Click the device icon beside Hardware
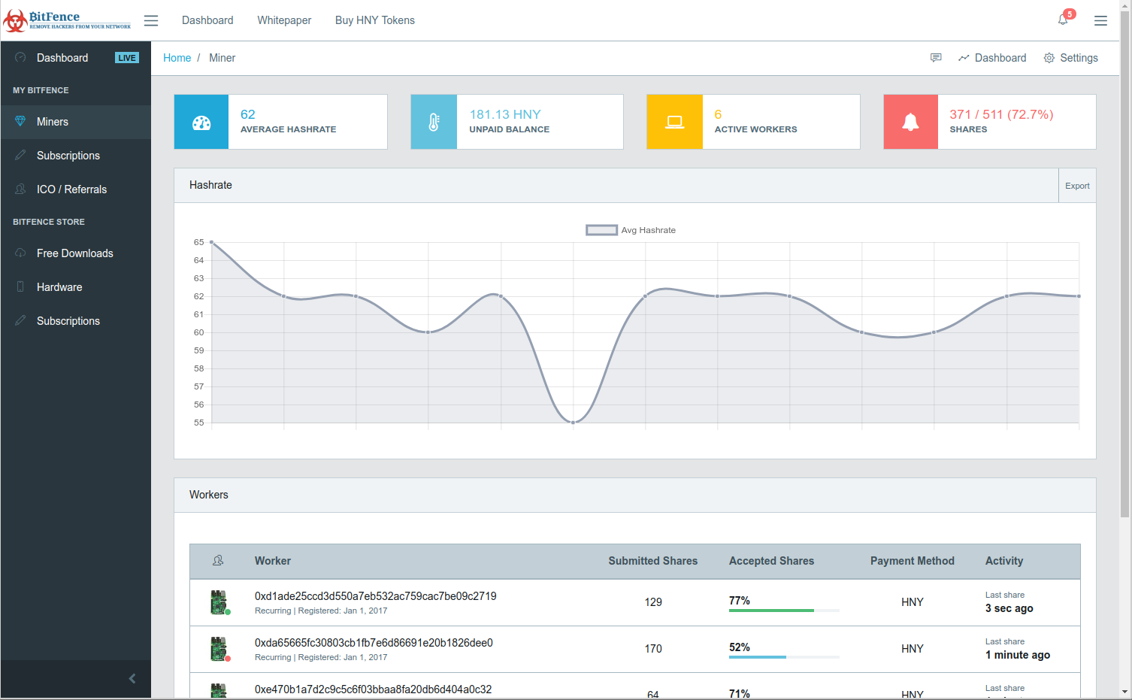 point(20,286)
